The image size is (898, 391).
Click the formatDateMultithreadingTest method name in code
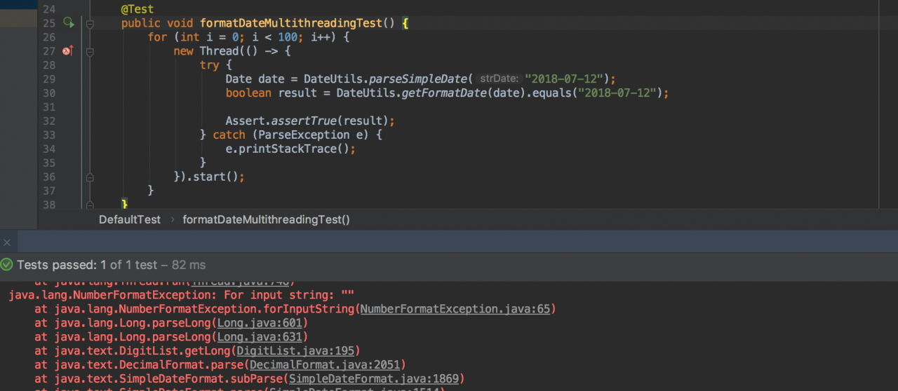[x=291, y=23]
